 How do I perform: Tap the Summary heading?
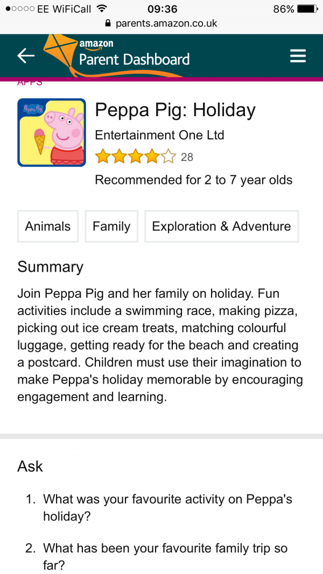coord(50,267)
